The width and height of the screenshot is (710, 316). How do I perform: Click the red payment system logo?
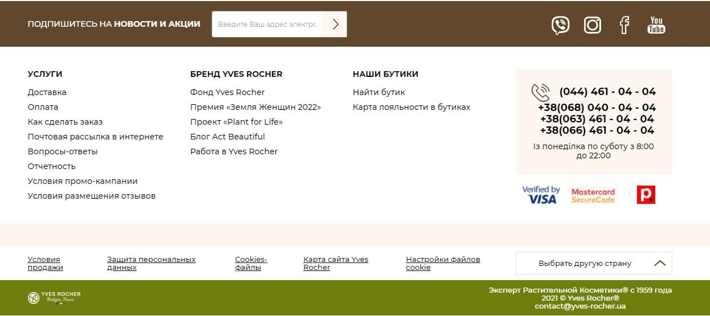point(646,195)
